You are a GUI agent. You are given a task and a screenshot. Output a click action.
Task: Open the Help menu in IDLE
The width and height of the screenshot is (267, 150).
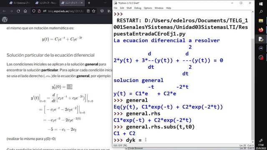[x=169, y=8]
